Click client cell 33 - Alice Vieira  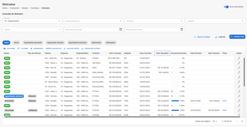pos(51,82)
